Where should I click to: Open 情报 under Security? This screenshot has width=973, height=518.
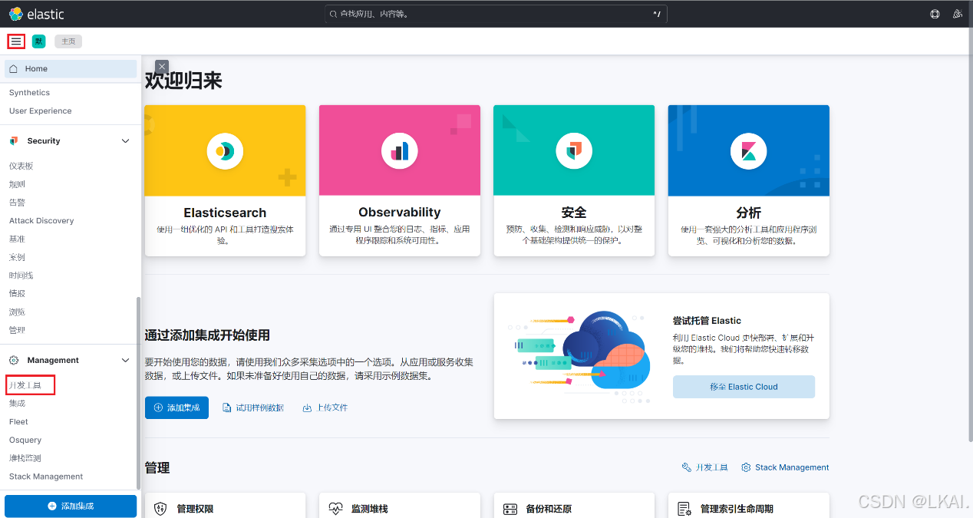(17, 294)
